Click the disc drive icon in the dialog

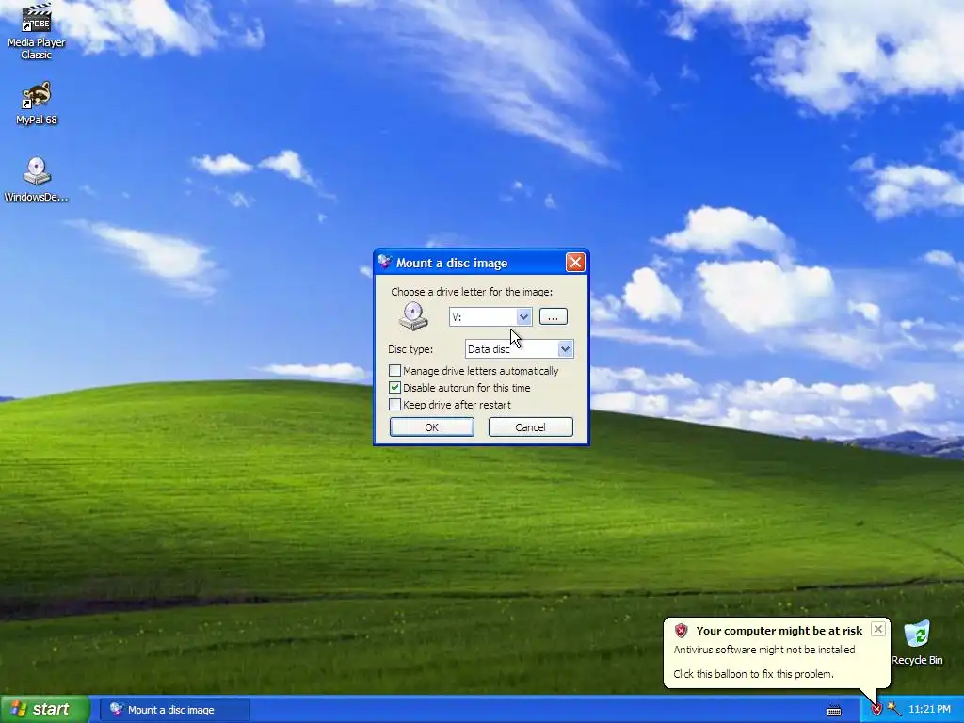coord(414,316)
